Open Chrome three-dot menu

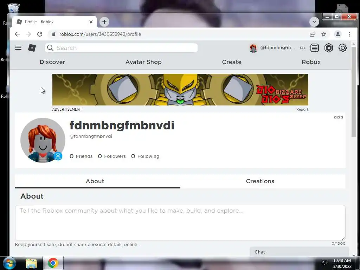(349, 34)
